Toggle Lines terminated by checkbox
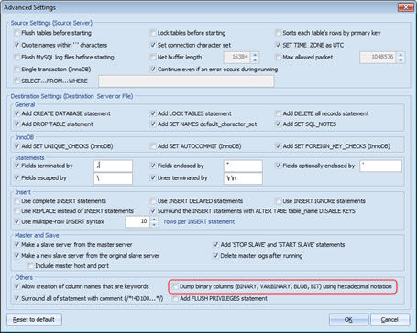This screenshot has height=333, width=417. (x=153, y=178)
